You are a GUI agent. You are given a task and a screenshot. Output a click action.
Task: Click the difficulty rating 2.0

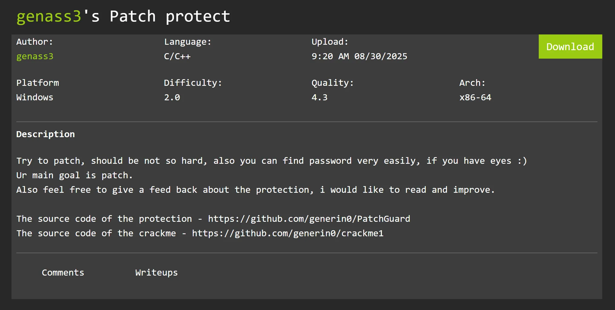click(172, 98)
